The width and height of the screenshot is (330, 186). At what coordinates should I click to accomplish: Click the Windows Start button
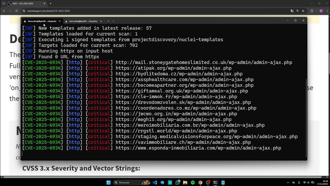109,183
